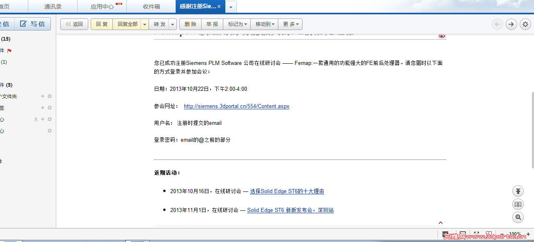Click fullscreen arrows icon in status bar
The width and height of the screenshot is (534, 242).
coord(477,234)
